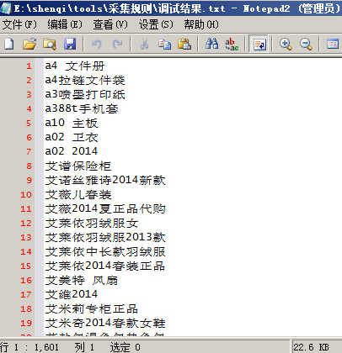
Task: Click line 4 text 'a388t手机套'
Action: 82,108
